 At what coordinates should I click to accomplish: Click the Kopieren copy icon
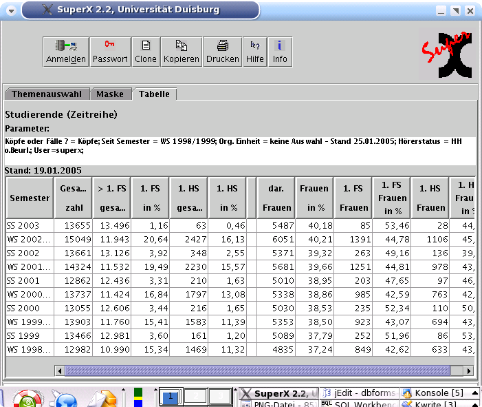coord(181,52)
